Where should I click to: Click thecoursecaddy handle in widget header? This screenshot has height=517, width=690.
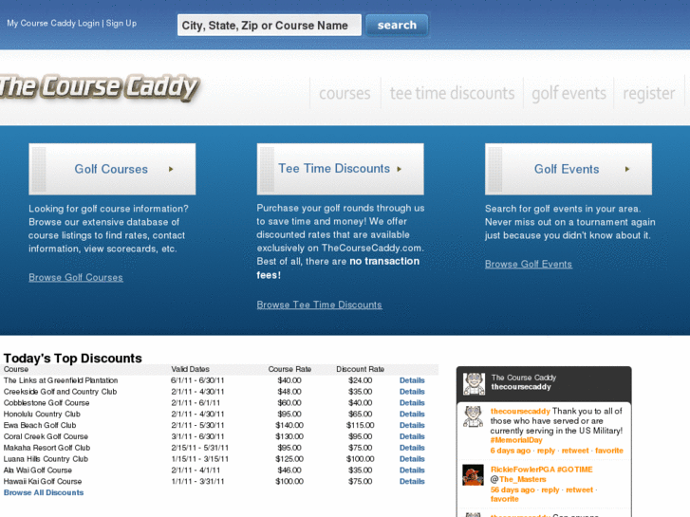[521, 387]
